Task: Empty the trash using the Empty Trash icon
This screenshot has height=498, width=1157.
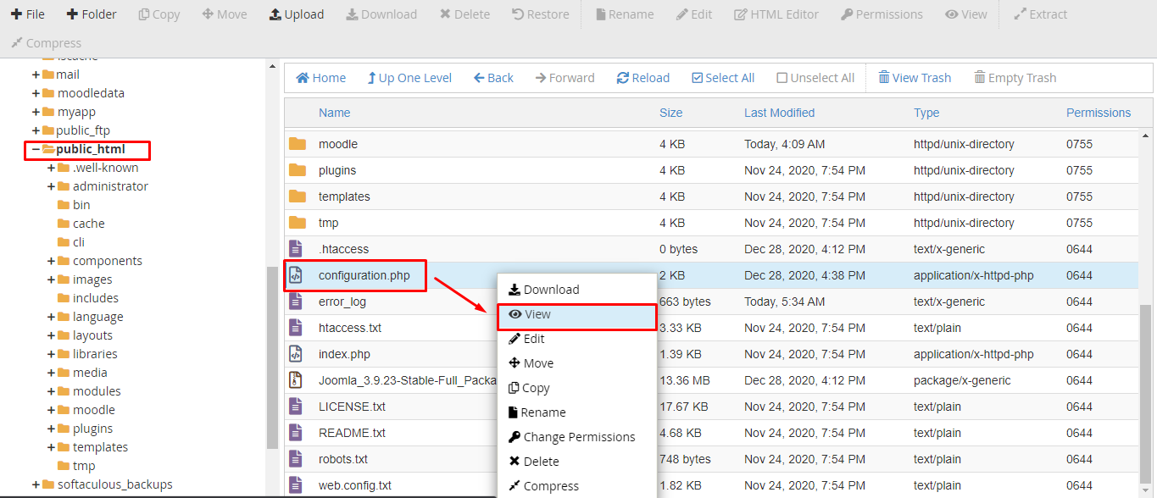Action: 1015,77
